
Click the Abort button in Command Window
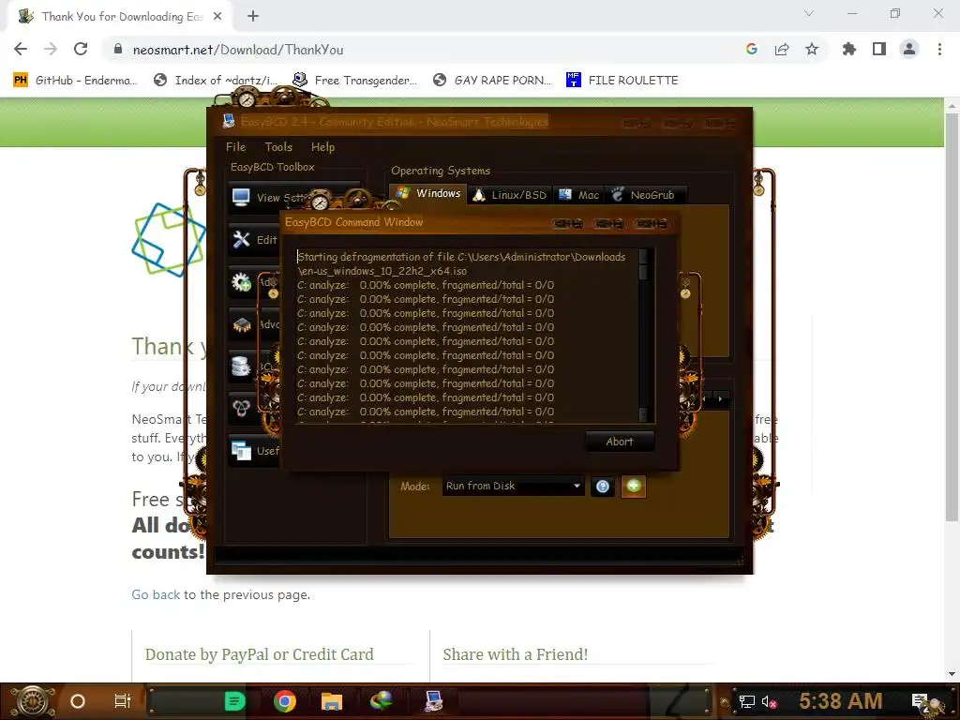pos(620,442)
